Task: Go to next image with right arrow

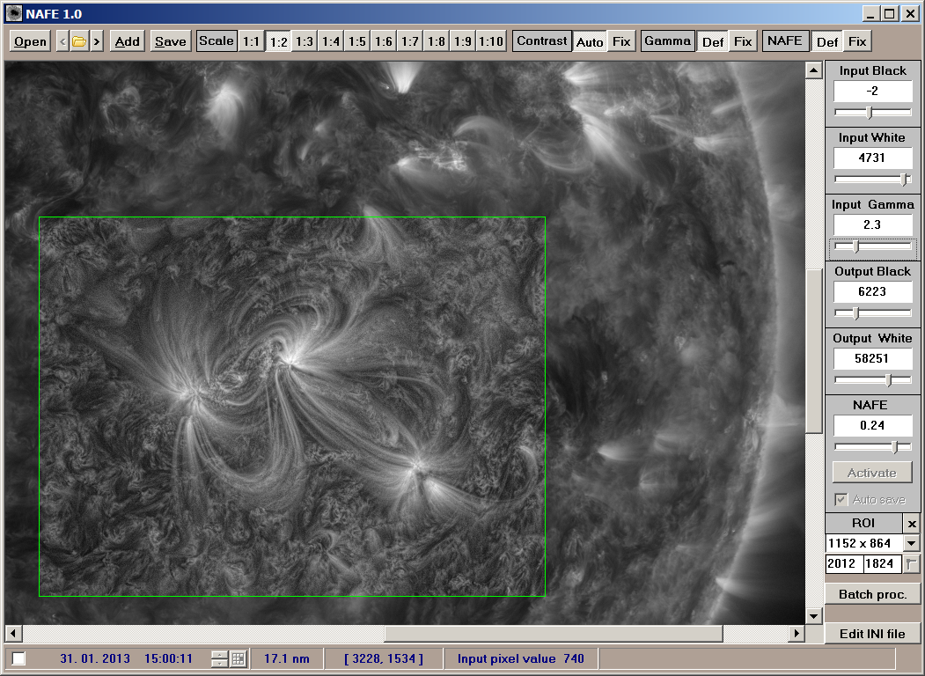Action: point(96,41)
